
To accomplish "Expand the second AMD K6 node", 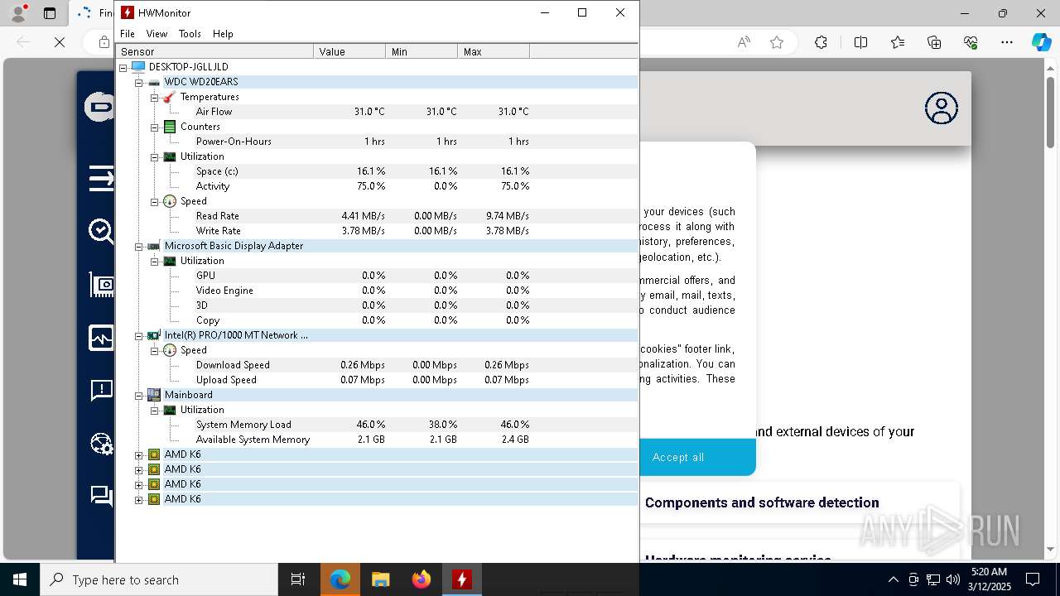I will [x=139, y=469].
